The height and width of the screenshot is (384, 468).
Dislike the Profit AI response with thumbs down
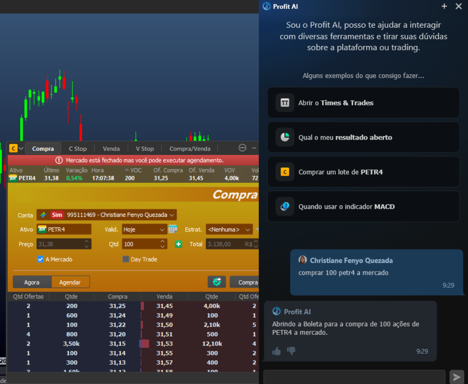tap(291, 351)
